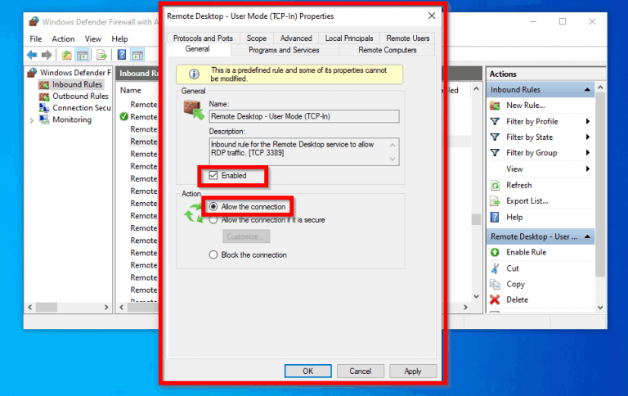Click the back arrow toolbar icon
The height and width of the screenshot is (396, 628).
(32, 55)
